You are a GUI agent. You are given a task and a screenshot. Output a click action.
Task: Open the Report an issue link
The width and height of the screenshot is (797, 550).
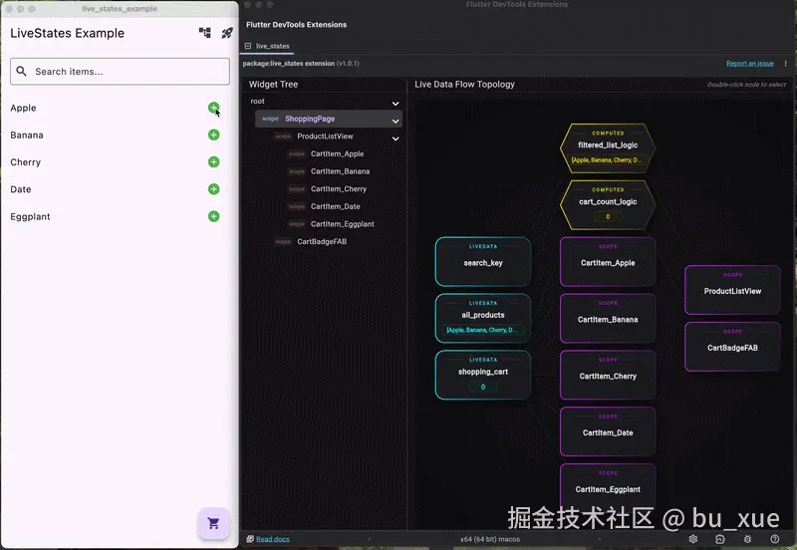coord(750,64)
